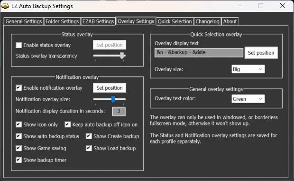Viewport: 294px width, 181px height.
Task: Open the EZAB Settings tab
Action: pyautogui.click(x=98, y=21)
